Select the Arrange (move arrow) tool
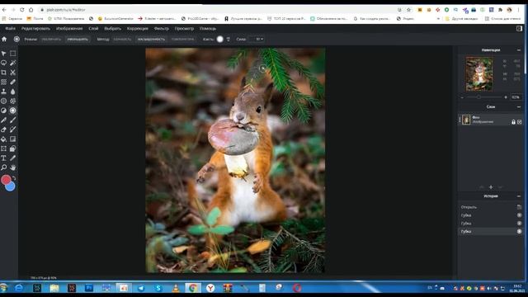528x297 pixels. pos(3,54)
